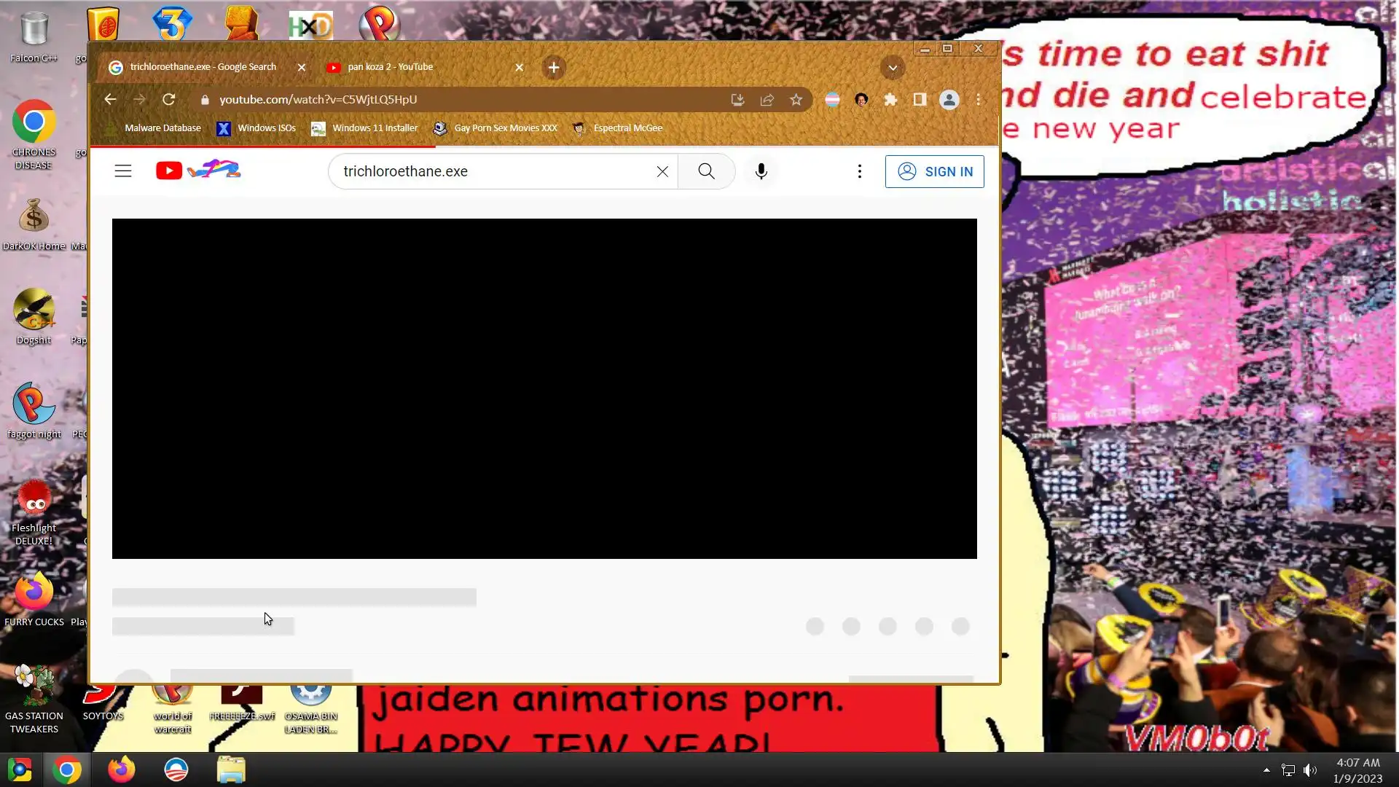1399x787 pixels.
Task: Show hidden system tray icons
Action: [1266, 770]
